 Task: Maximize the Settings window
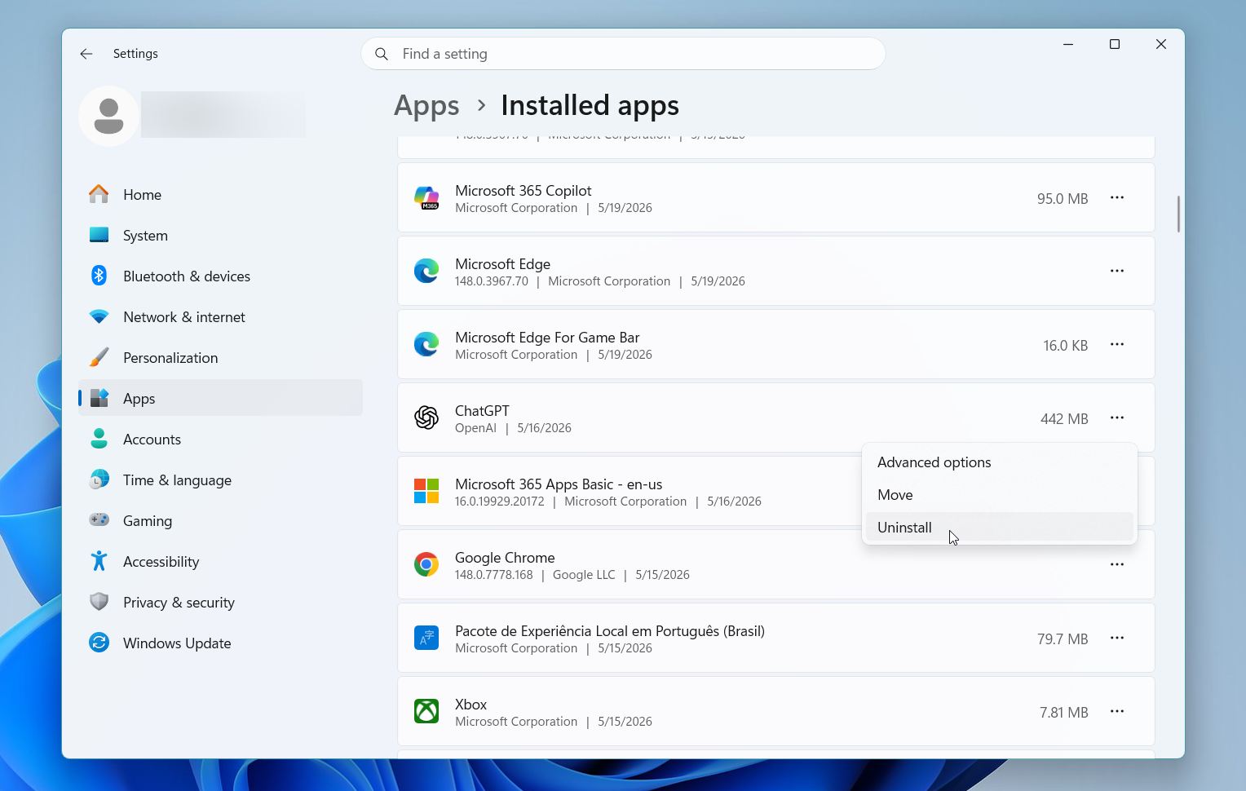1115,44
